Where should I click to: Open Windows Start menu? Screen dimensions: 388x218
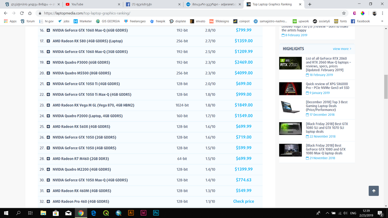coord(6,213)
